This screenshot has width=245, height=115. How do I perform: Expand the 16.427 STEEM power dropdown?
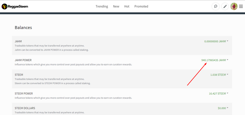pyautogui.click(x=219, y=93)
